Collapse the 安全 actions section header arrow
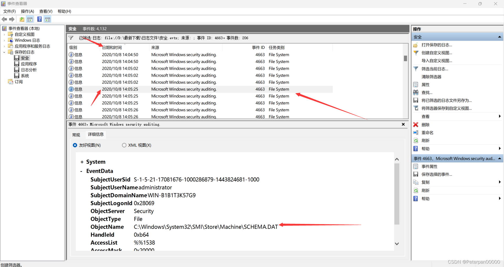 click(x=499, y=37)
